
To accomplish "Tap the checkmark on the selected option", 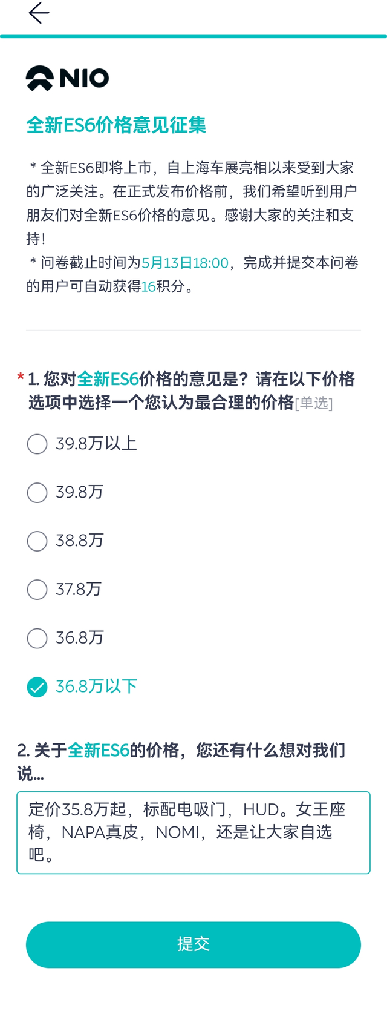I will pos(37,687).
